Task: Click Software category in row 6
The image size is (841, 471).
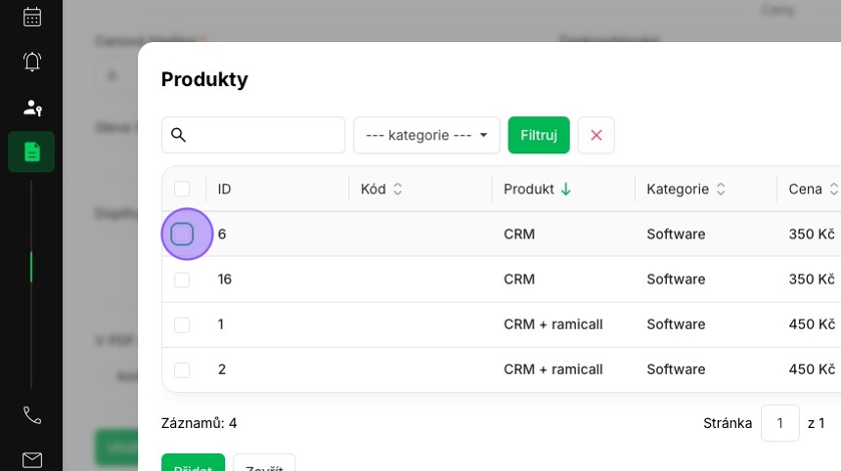Action: (x=676, y=235)
